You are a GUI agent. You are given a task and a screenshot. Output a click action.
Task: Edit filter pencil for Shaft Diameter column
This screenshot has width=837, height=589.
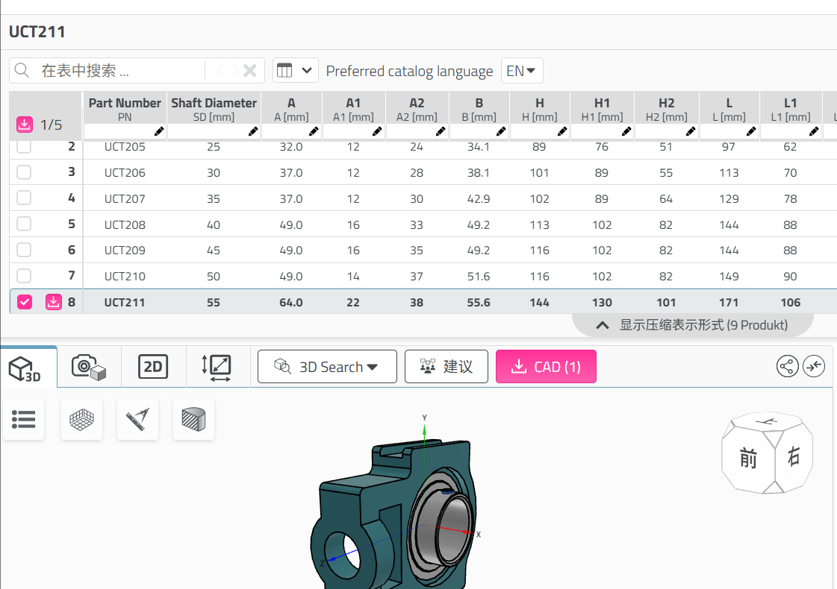coord(253,131)
